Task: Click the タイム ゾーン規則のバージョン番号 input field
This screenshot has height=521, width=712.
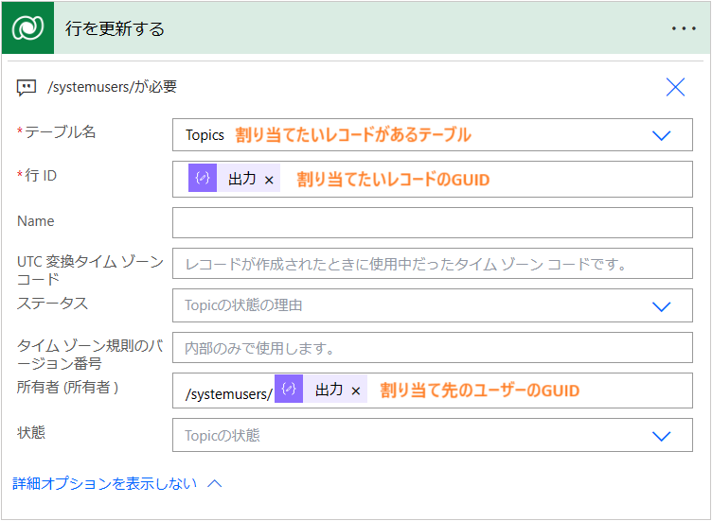Action: tap(432, 348)
